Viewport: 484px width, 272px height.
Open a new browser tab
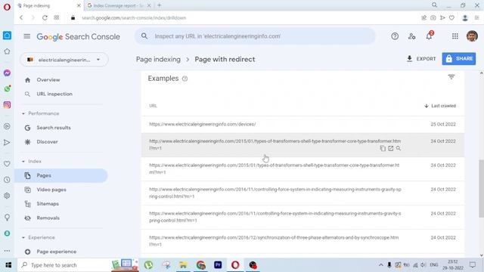click(160, 5)
